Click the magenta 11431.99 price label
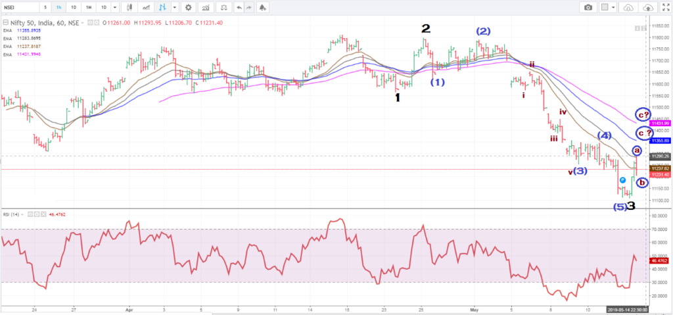 click(659, 124)
